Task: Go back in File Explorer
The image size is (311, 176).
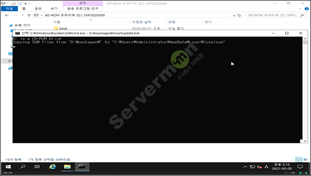Action: (x=7, y=15)
